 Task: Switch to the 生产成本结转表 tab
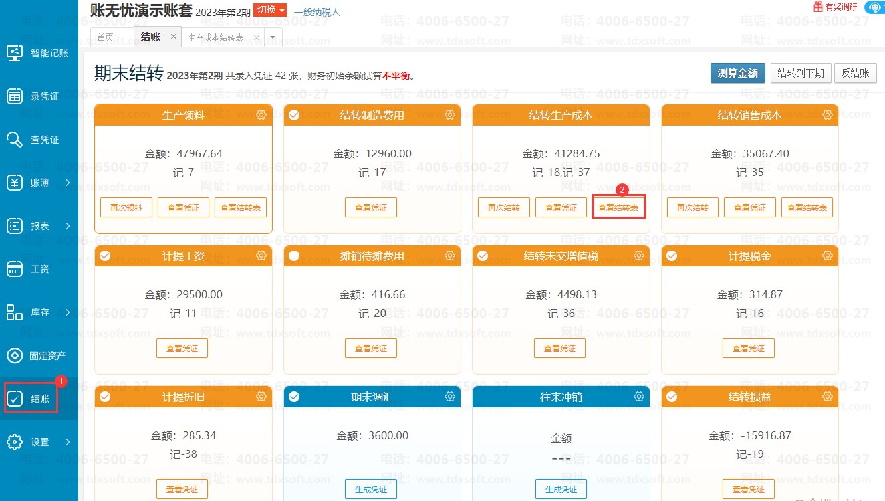215,37
